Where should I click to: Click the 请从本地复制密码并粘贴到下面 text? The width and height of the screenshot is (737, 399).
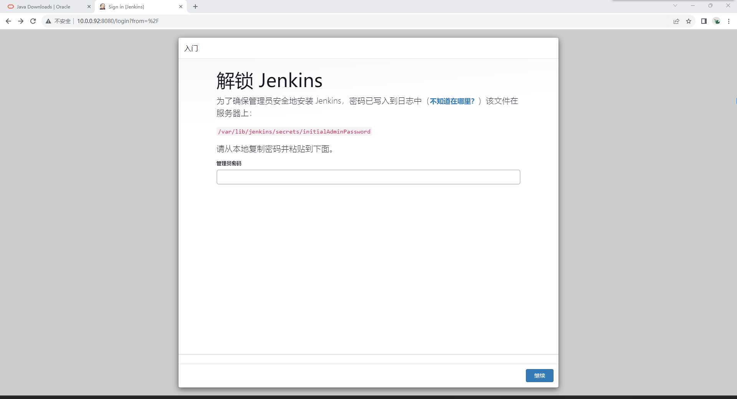point(275,149)
